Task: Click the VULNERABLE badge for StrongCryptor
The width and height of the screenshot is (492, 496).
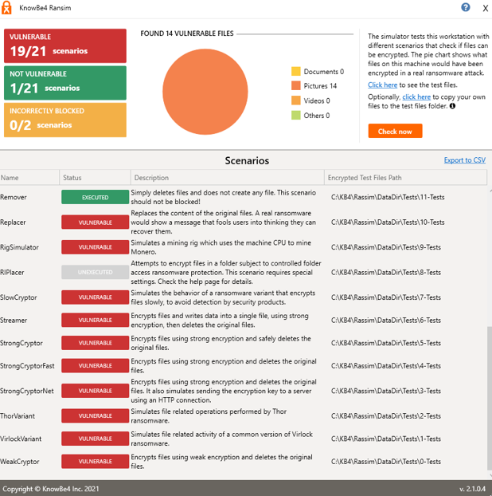Action: pyautogui.click(x=95, y=343)
